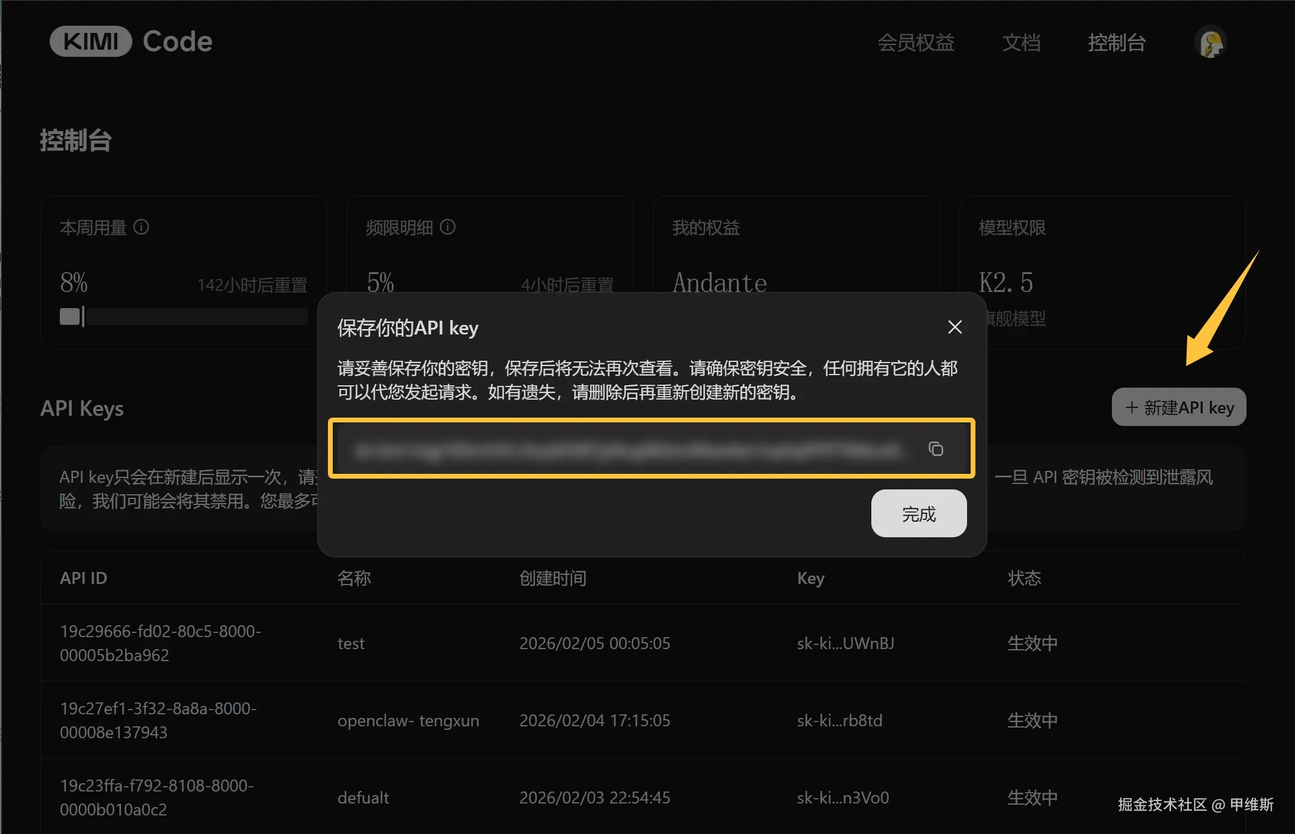The width and height of the screenshot is (1295, 834).
Task: Click the sk-ki...UWnBJ key value
Action: pyautogui.click(x=845, y=644)
